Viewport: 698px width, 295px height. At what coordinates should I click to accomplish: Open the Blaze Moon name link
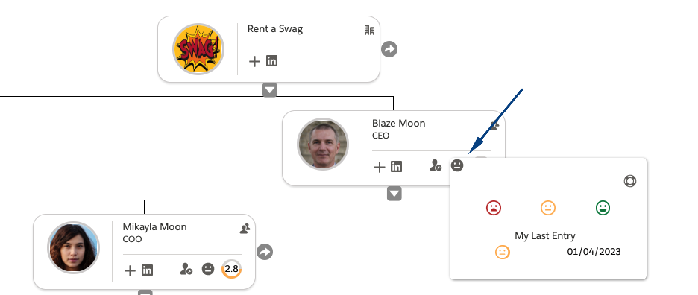[x=398, y=123]
